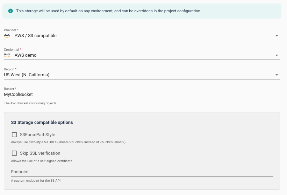
Task: Click the S3ForcePathStyle label text
Action: (x=37, y=135)
